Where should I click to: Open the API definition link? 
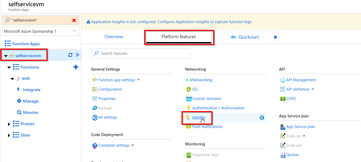point(298,89)
